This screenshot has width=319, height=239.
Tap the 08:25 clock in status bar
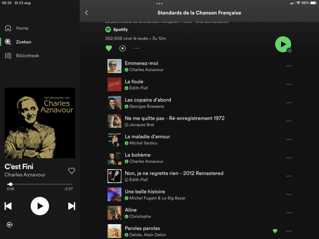click(7, 3)
